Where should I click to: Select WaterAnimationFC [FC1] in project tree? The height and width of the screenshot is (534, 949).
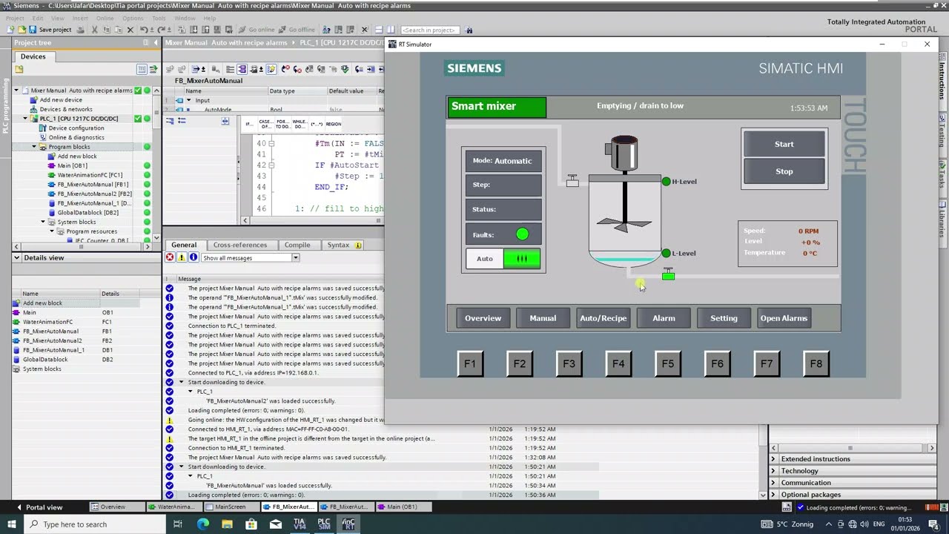[90, 175]
